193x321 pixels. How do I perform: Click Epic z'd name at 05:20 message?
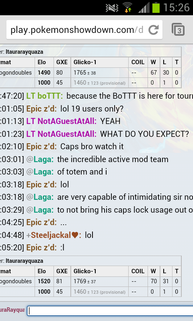pyautogui.click(x=41, y=248)
